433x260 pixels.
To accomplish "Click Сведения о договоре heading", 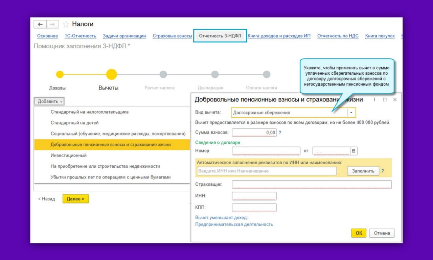I will click(x=218, y=142).
